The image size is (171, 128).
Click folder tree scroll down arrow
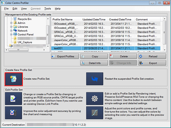(x=48, y=46)
